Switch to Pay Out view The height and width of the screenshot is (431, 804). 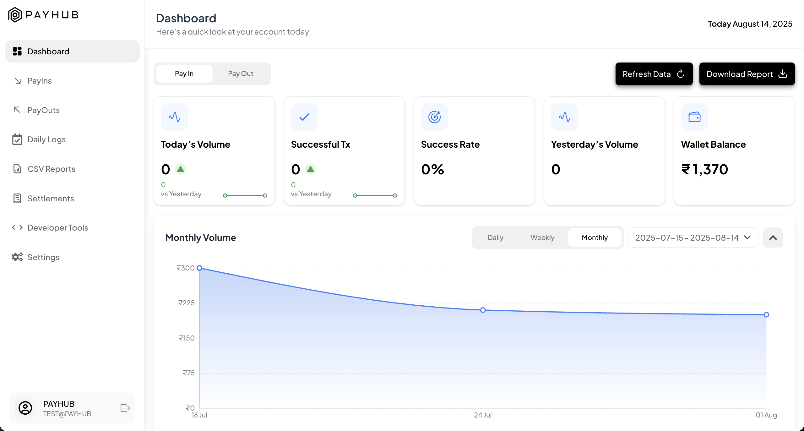[x=241, y=74]
